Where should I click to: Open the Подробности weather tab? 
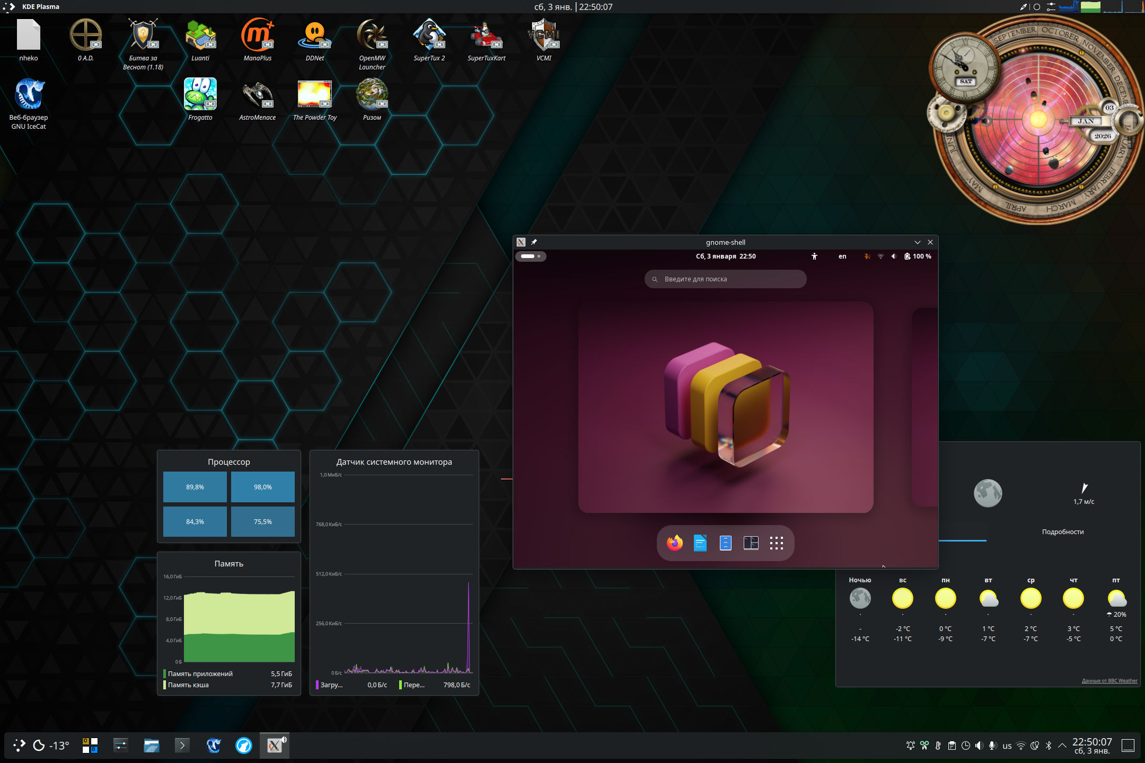pos(1062,532)
